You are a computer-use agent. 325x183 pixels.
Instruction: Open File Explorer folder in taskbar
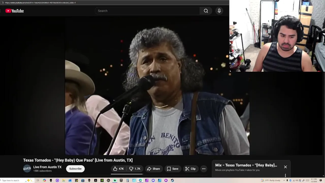[63, 180]
